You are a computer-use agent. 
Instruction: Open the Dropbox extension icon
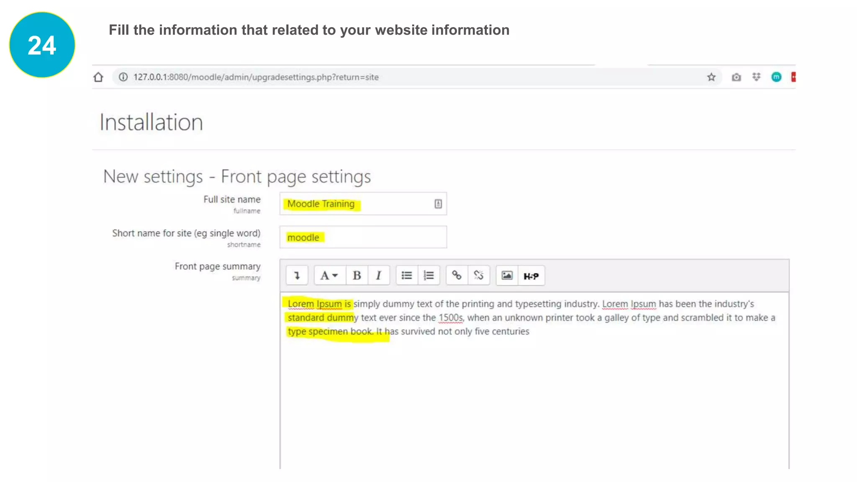[756, 77]
